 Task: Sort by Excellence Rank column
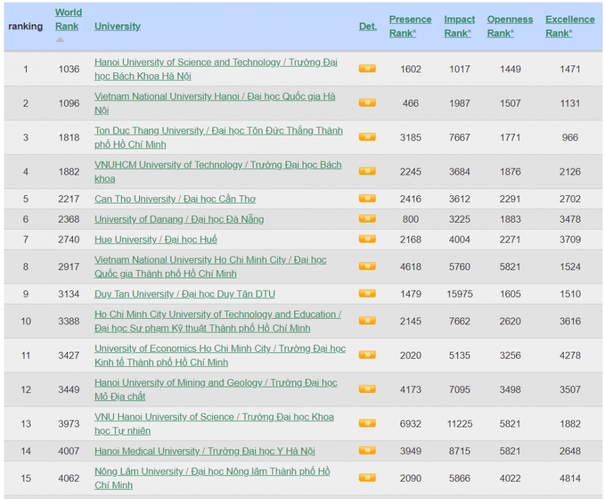(x=569, y=26)
